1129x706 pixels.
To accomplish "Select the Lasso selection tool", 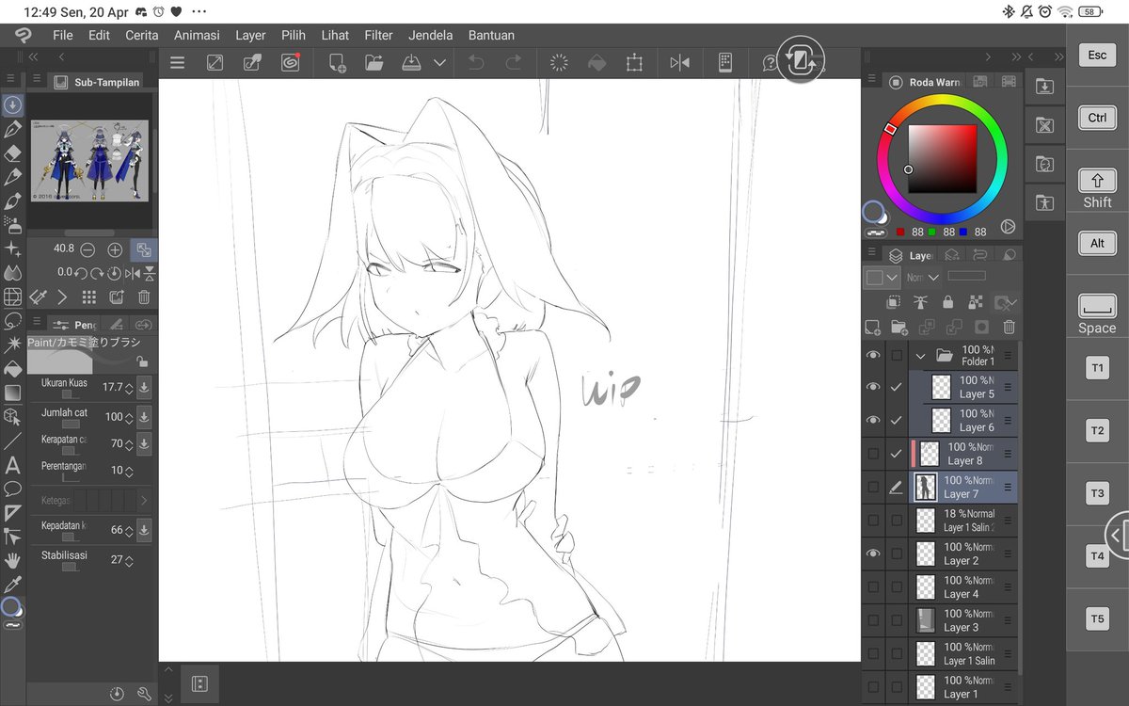I will click(x=13, y=320).
